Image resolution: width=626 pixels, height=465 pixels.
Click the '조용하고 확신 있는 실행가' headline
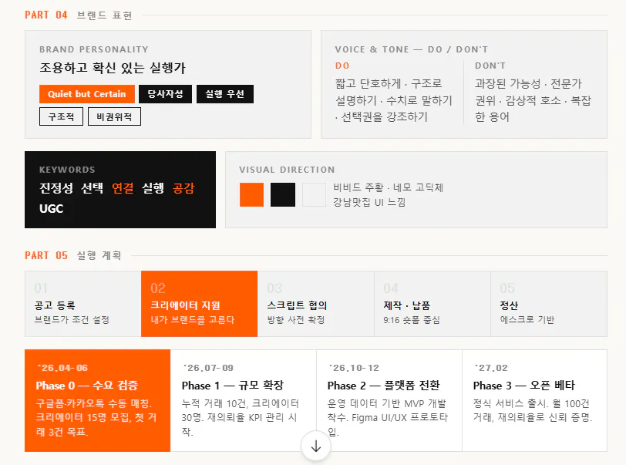113,68
